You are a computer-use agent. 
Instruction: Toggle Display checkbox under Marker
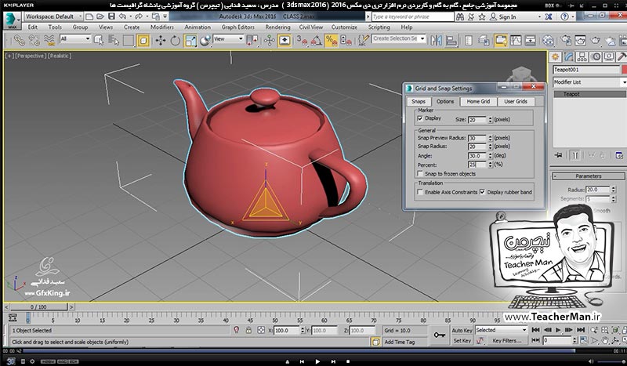420,118
